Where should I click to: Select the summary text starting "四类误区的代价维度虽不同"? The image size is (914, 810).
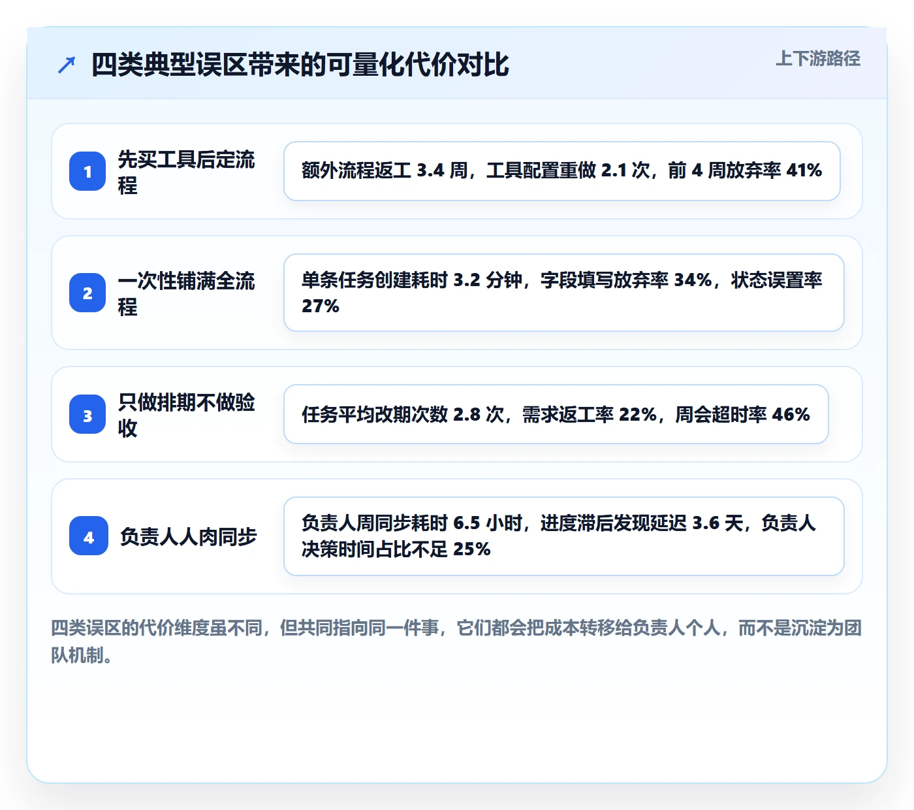(457, 641)
